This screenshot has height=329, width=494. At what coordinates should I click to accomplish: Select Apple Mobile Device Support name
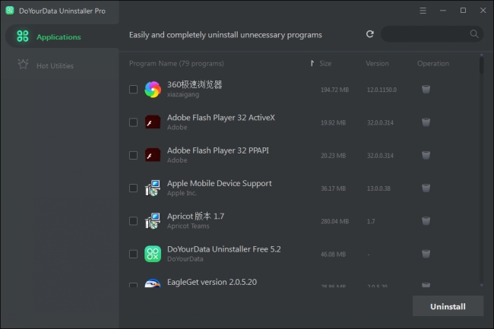click(x=220, y=183)
